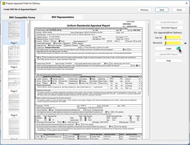Image resolution: width=190 pixels, height=145 pixels.
Task: Click Create ENV file of Appraisal Report text
Action: click(x=20, y=10)
